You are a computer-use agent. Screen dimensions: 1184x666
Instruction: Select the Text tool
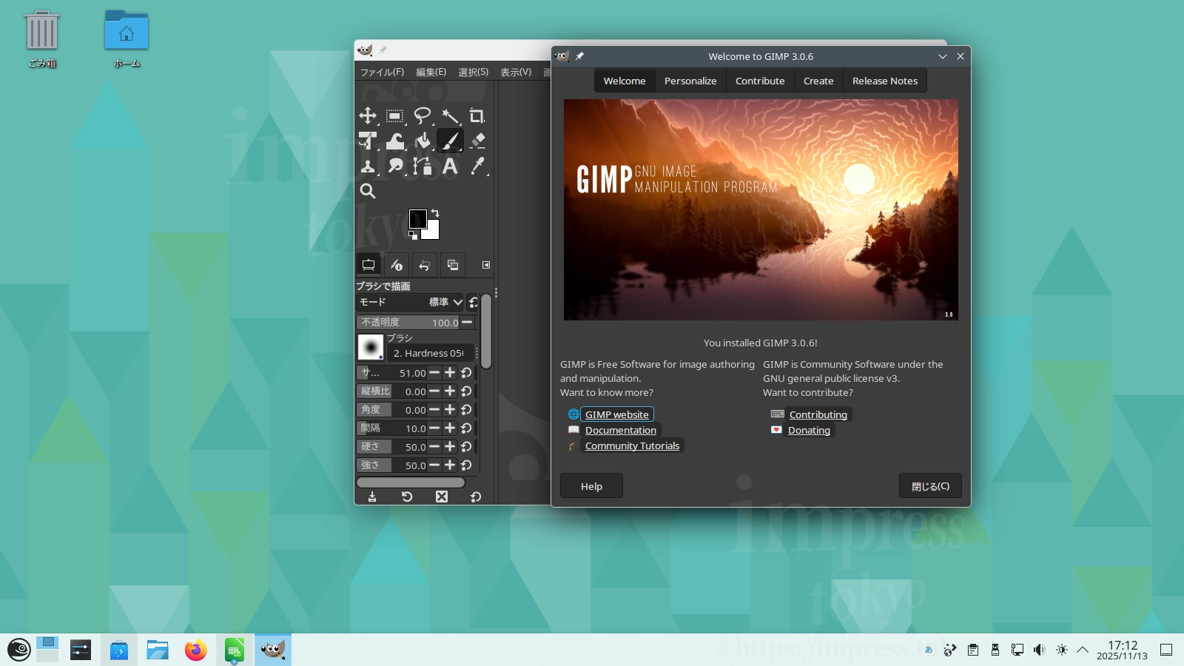coord(450,166)
